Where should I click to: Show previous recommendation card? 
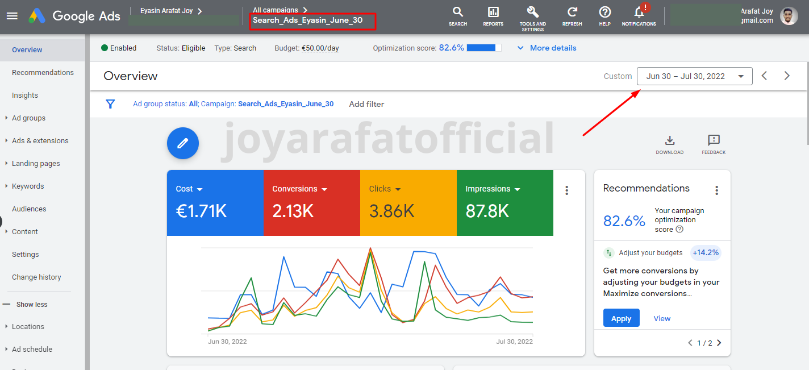point(690,343)
